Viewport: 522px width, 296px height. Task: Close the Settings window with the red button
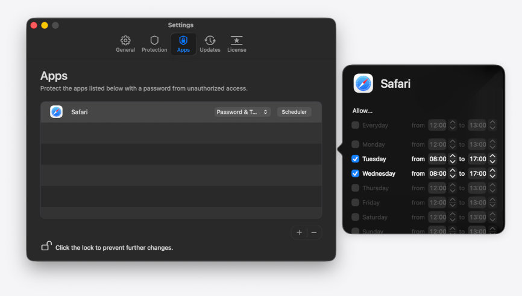[34, 25]
